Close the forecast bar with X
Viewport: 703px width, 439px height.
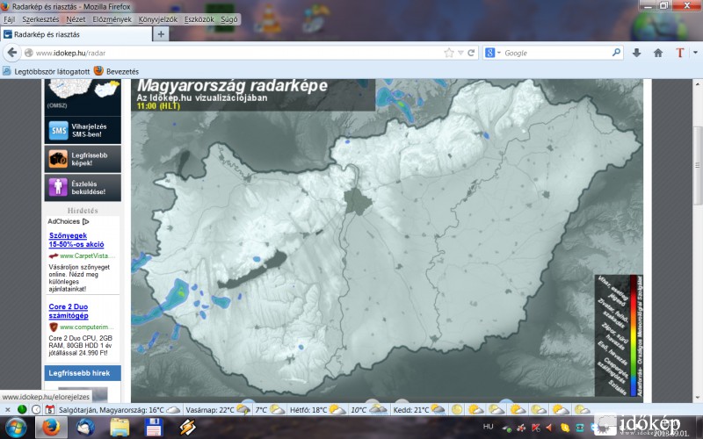click(x=8, y=409)
